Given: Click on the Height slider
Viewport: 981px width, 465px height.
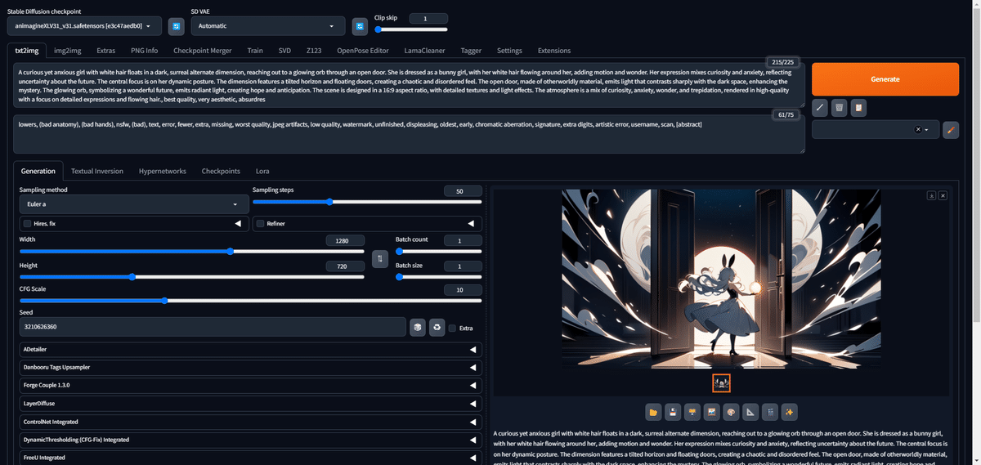Looking at the screenshot, I should click(x=192, y=276).
